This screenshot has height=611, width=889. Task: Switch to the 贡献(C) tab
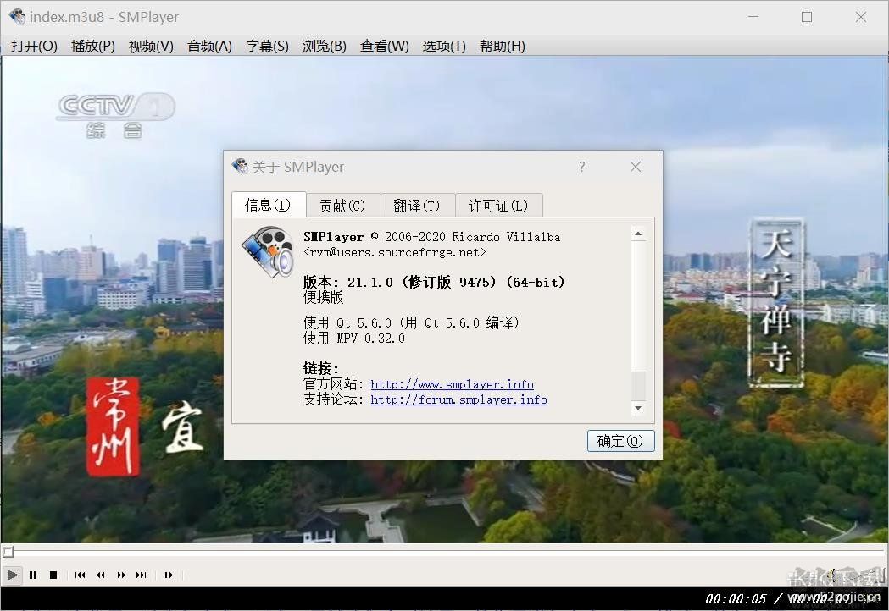click(343, 205)
